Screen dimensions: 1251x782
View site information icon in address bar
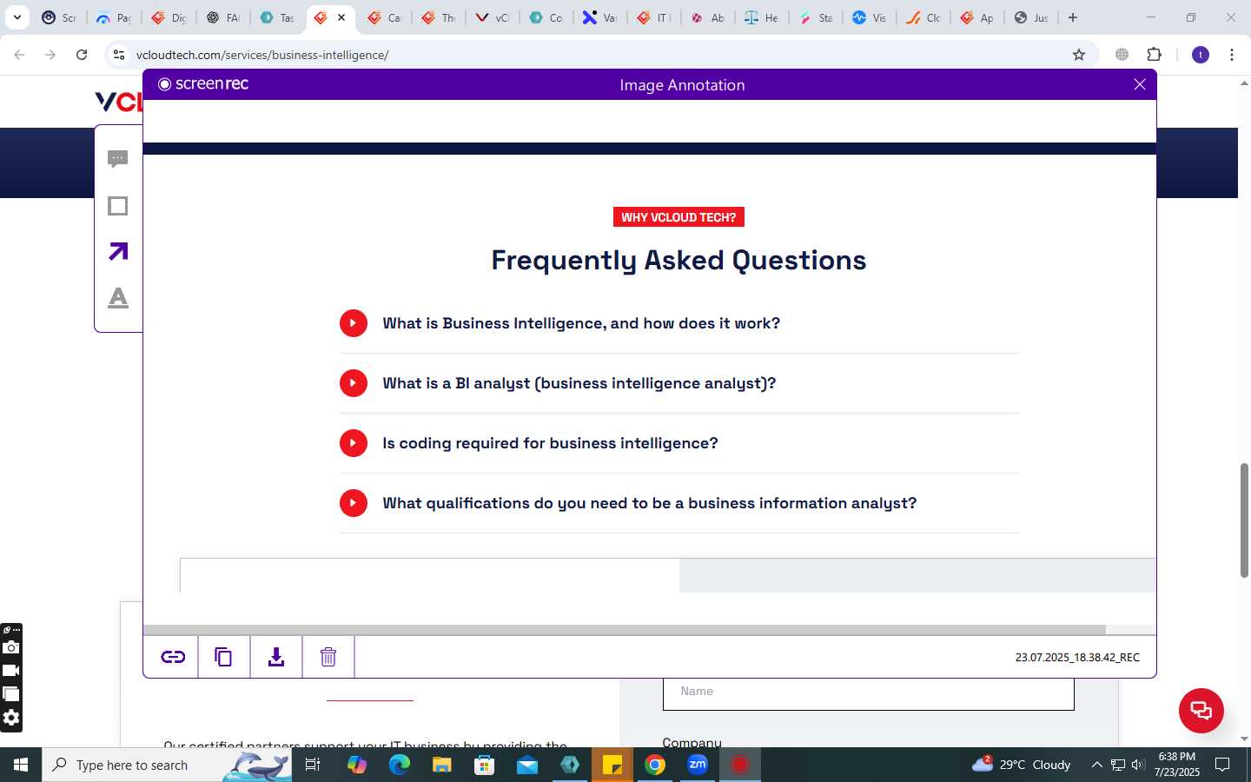pos(119,55)
